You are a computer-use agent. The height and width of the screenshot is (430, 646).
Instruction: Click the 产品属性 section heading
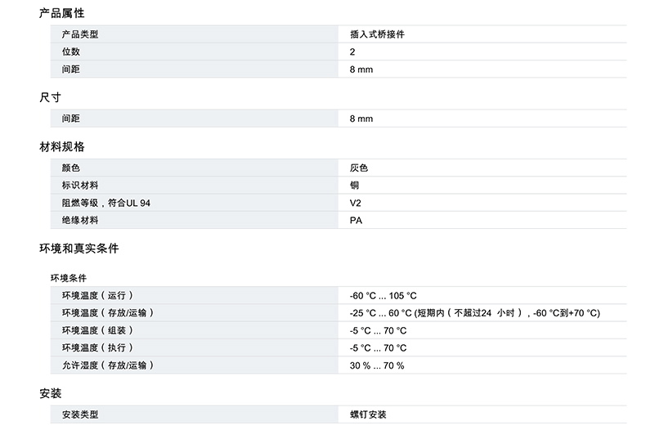click(61, 14)
